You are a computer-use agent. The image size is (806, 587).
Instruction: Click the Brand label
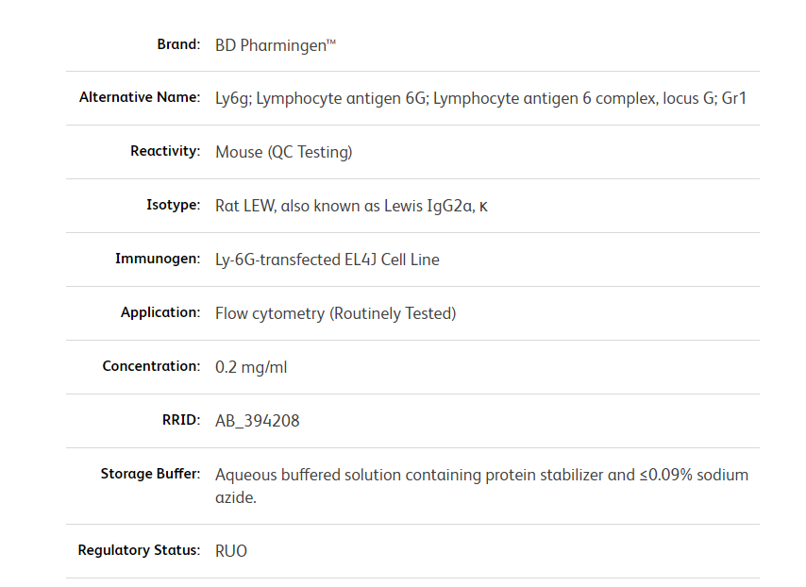click(x=178, y=44)
